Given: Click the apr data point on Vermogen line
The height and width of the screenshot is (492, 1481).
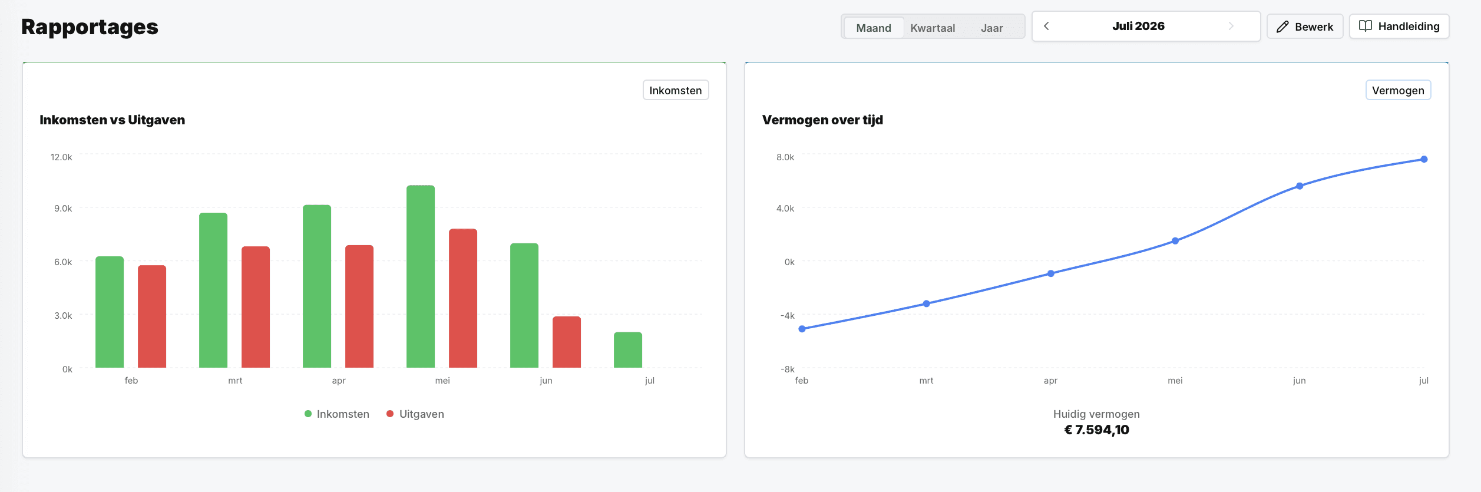Looking at the screenshot, I should pyautogui.click(x=1050, y=273).
